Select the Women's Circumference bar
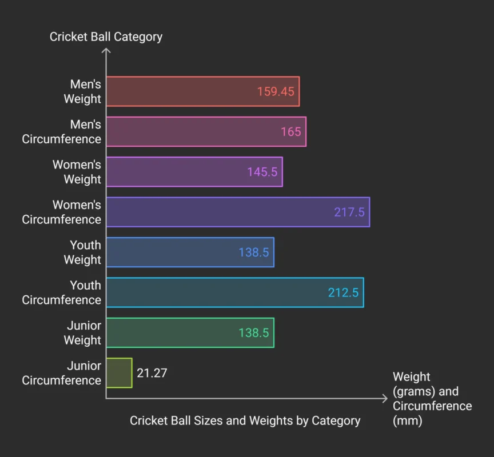Screen dimensions: 494x457 [x=217, y=212]
